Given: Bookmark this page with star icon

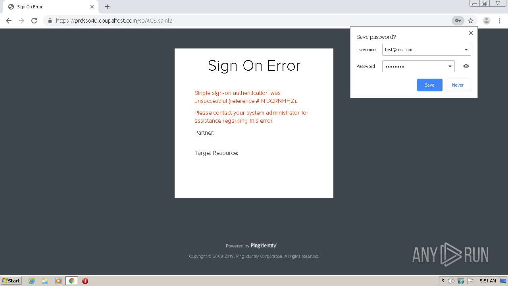Looking at the screenshot, I should 471,21.
